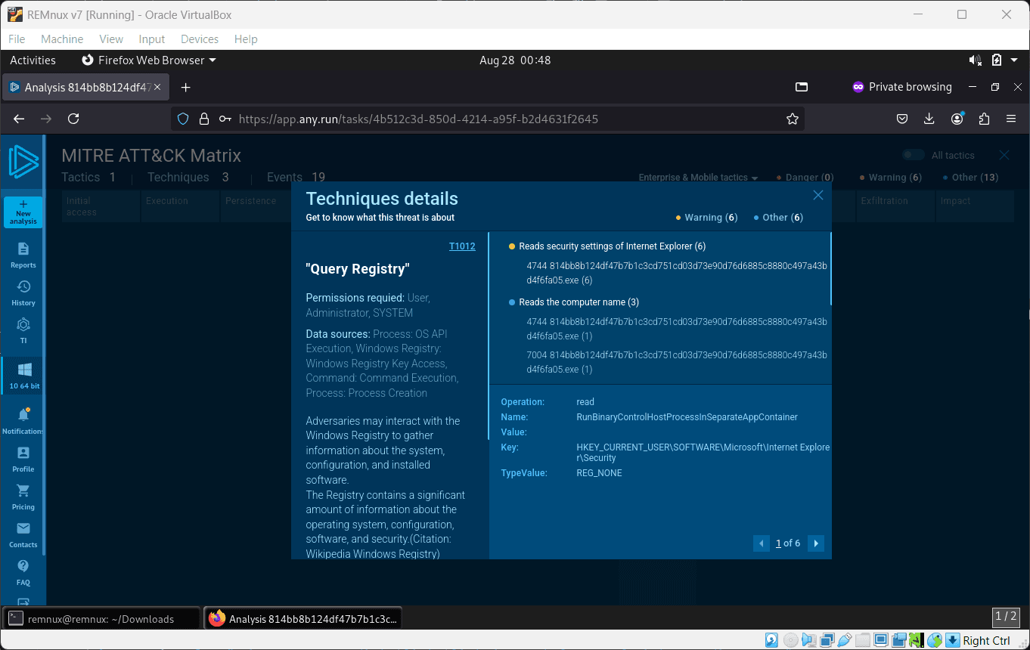Click the Exfiltration tactic column header

point(895,206)
